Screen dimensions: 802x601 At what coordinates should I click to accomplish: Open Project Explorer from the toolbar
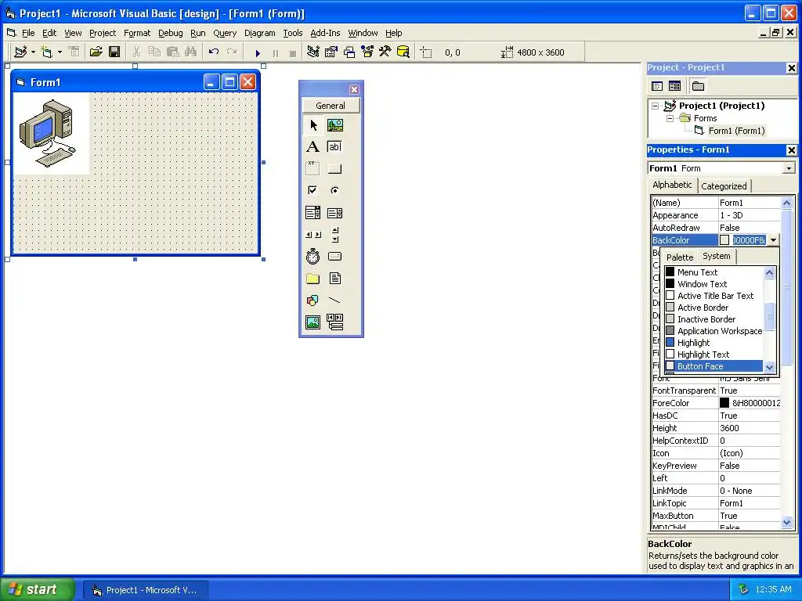click(313, 52)
